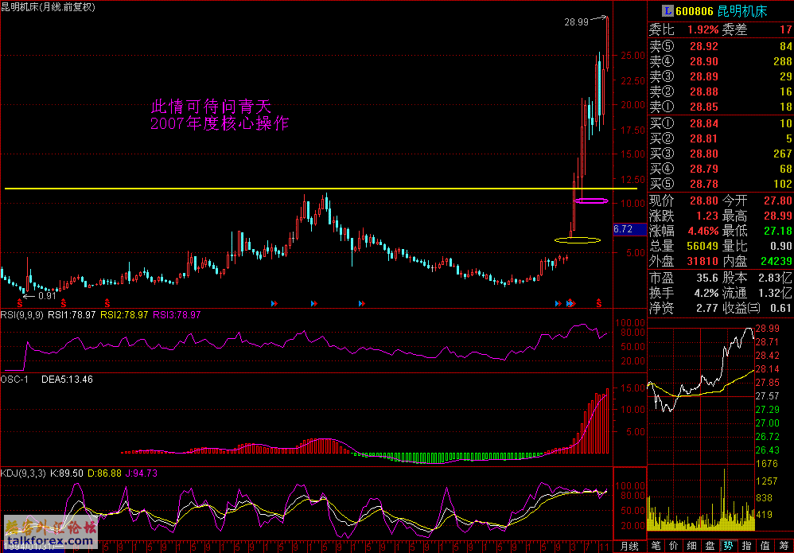Switch to the 指 tab

747,546
